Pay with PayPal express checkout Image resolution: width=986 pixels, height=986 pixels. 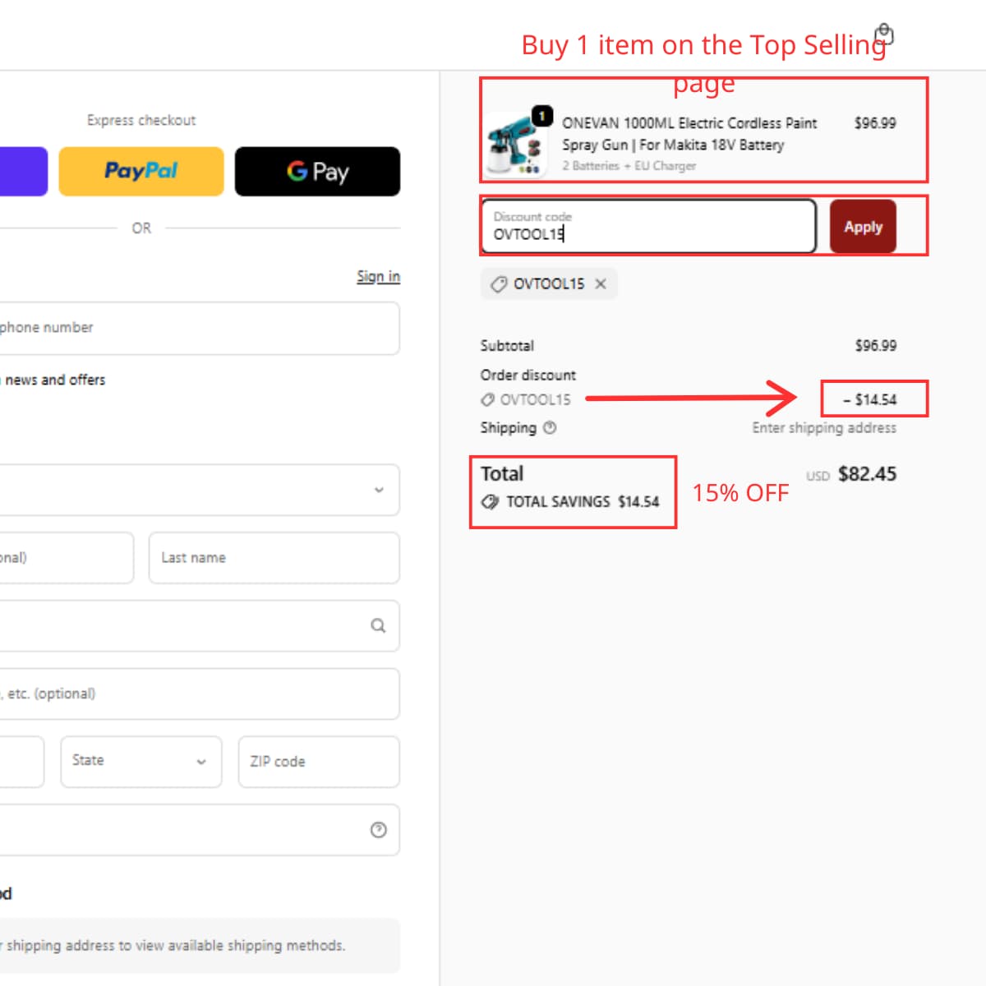141,171
